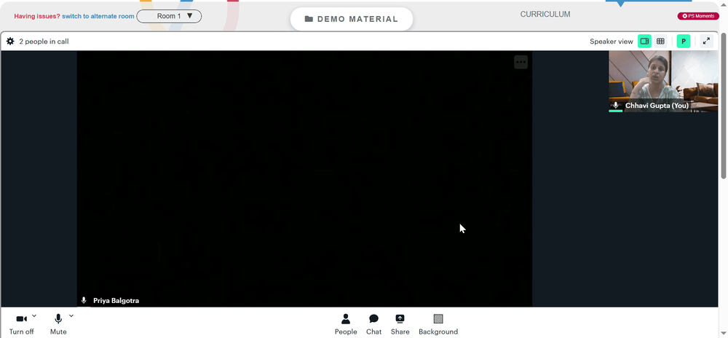Click microphone icon next to Priya Balgotra
This screenshot has width=728, height=338.
[x=84, y=300]
